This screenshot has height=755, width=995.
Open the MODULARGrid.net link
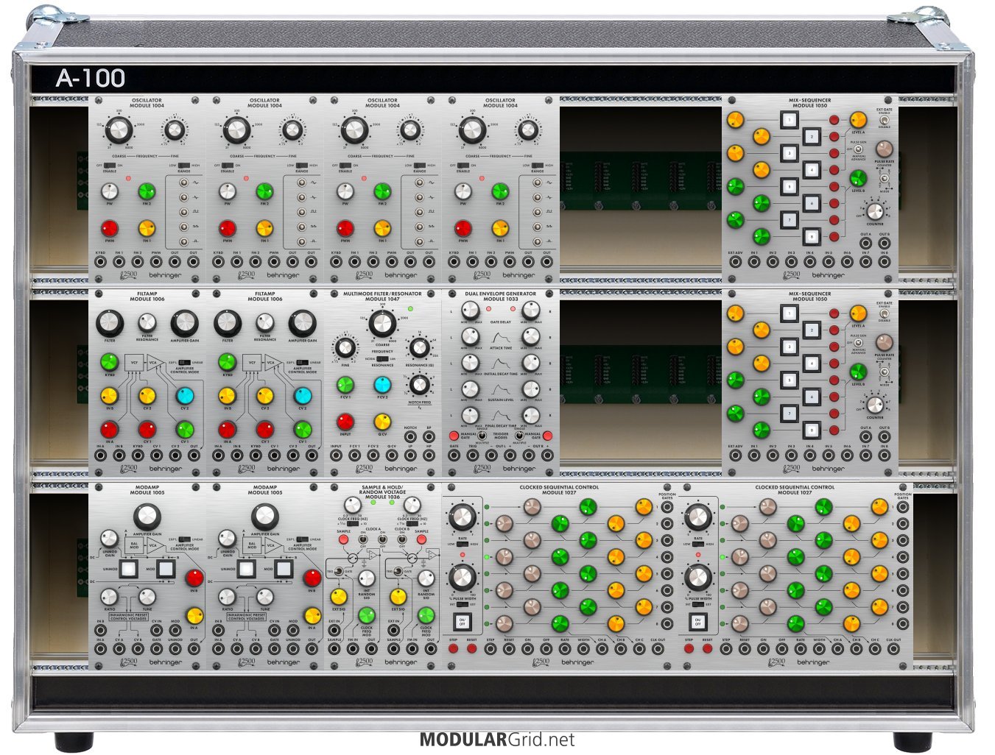point(497,740)
